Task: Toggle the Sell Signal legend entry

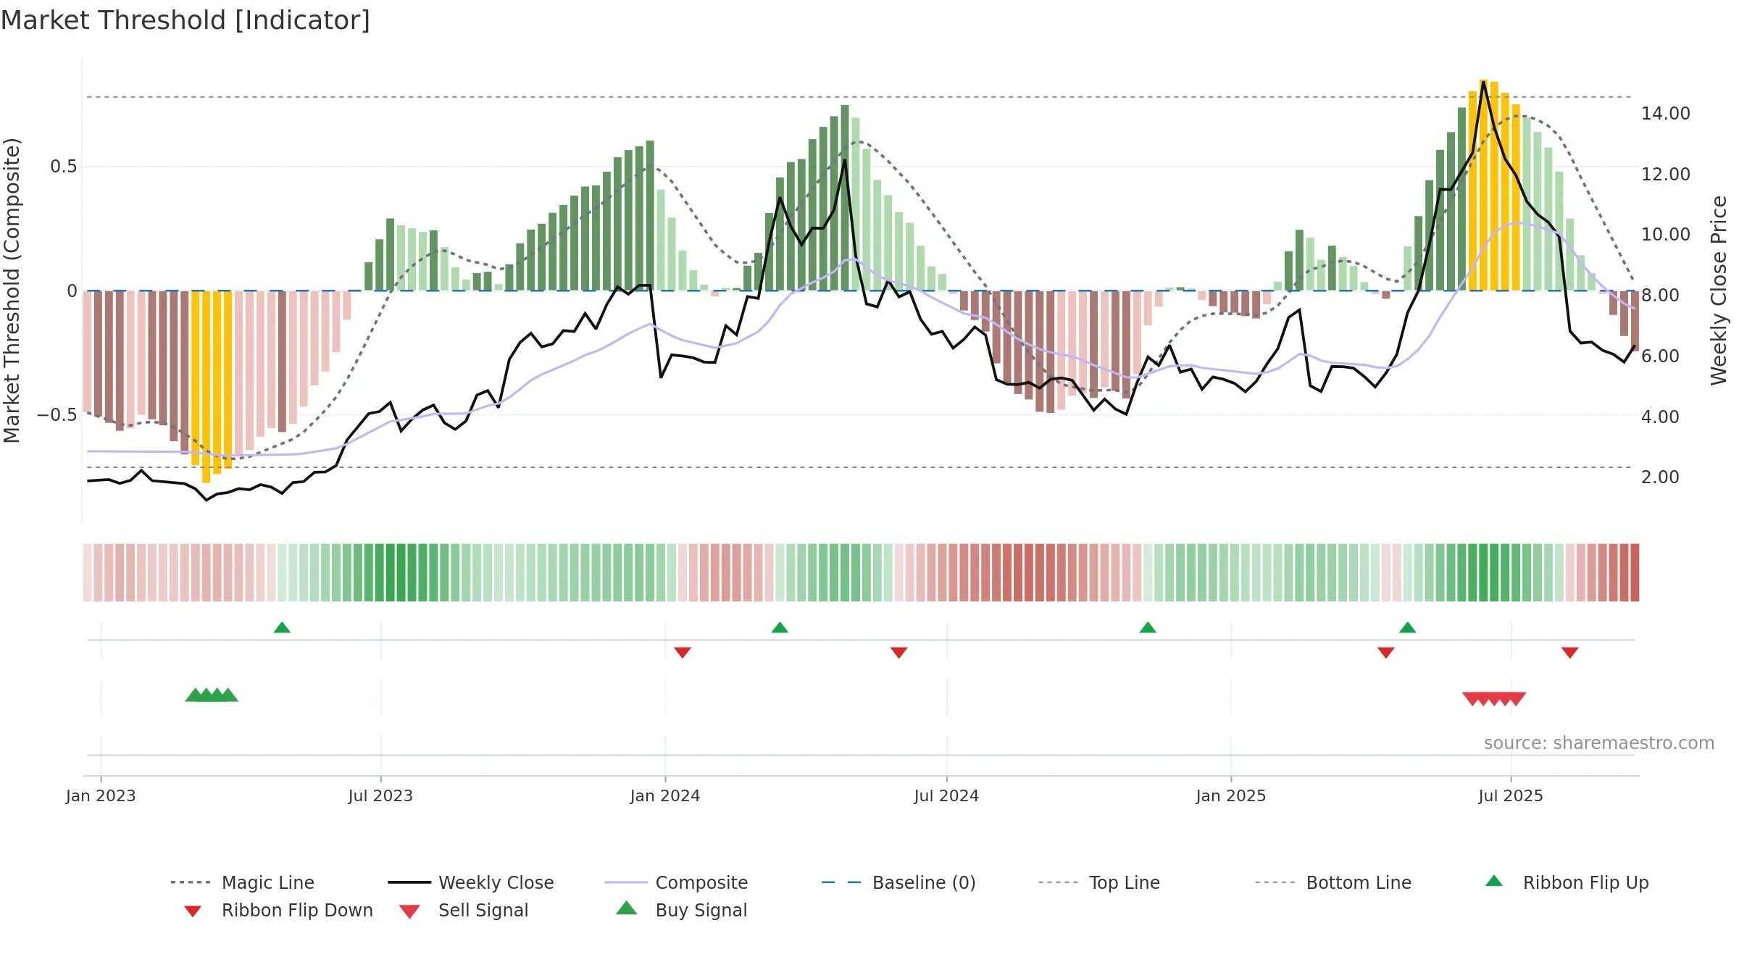Action: [464, 910]
